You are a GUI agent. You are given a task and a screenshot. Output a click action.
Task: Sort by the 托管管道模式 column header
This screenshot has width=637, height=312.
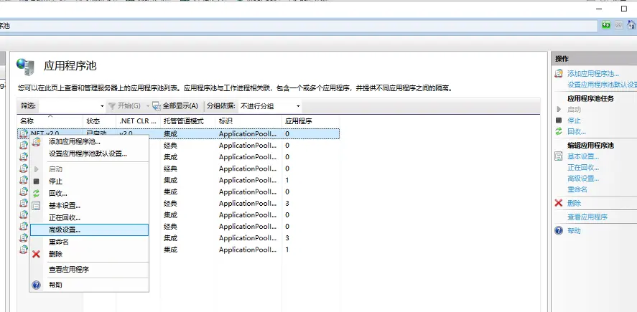[x=188, y=121]
